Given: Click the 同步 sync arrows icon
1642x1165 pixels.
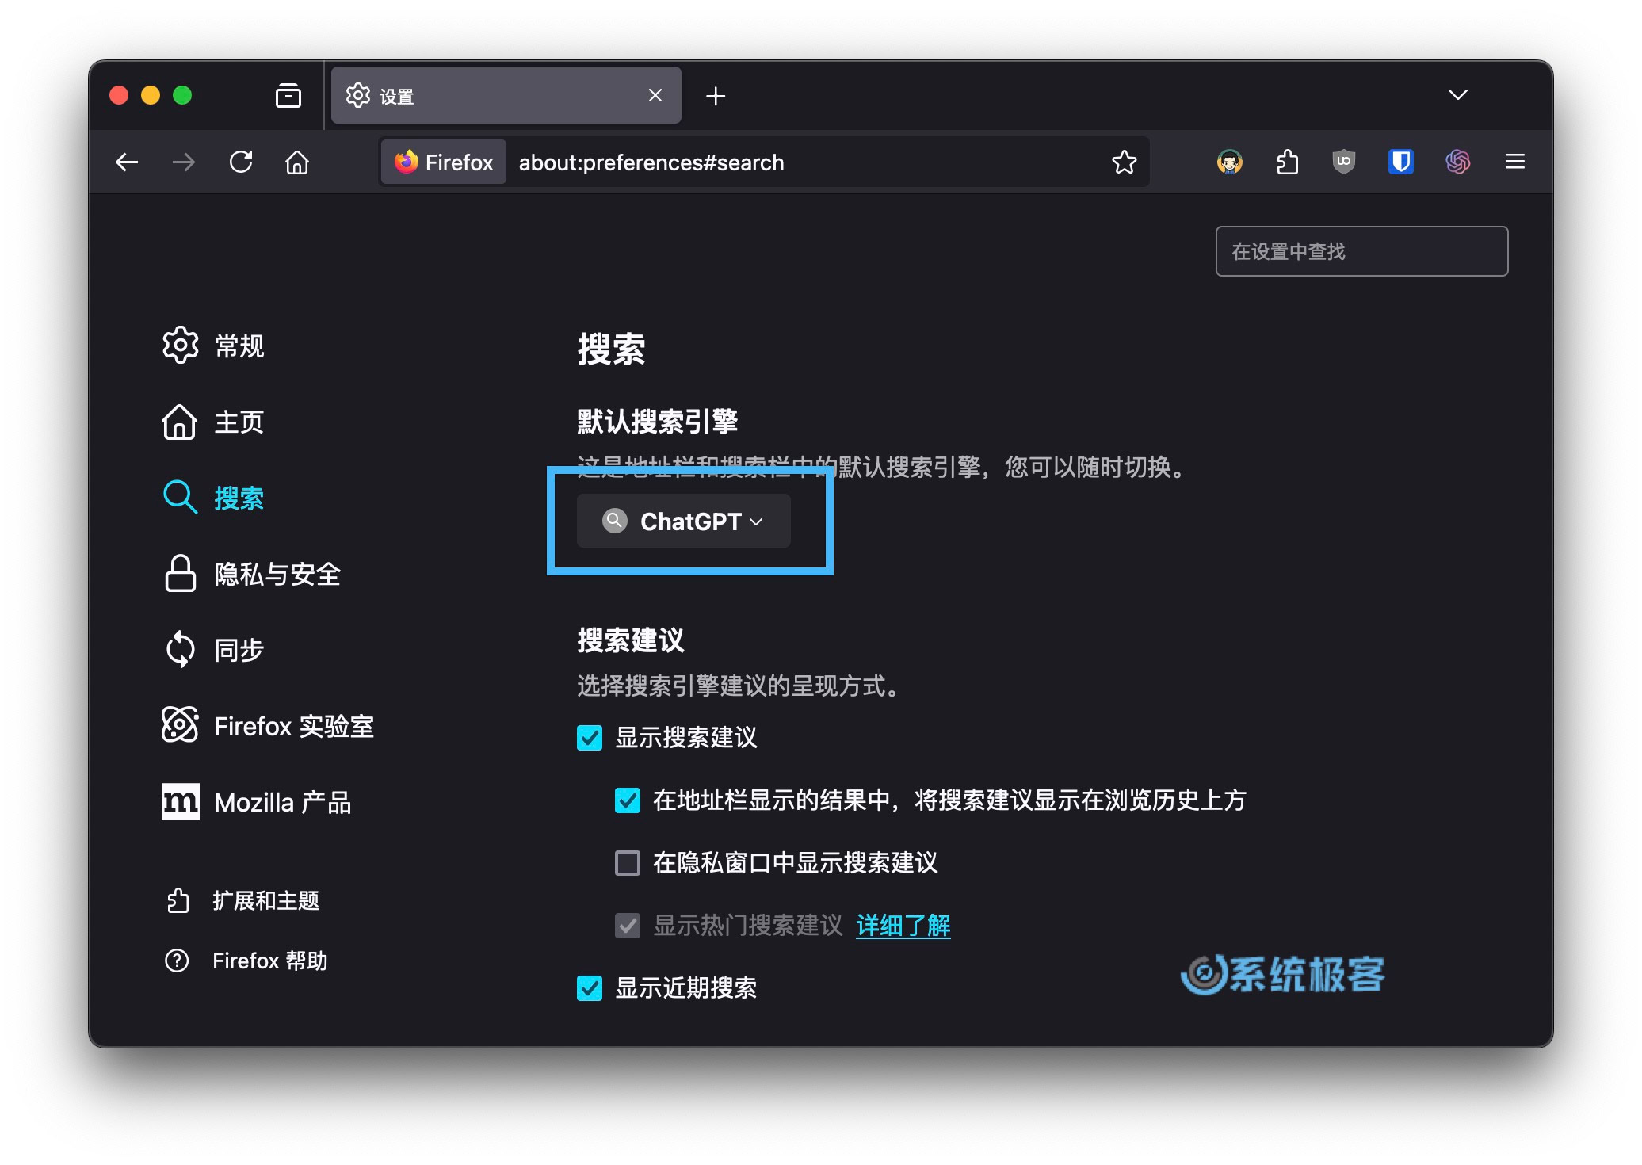Looking at the screenshot, I should point(180,649).
